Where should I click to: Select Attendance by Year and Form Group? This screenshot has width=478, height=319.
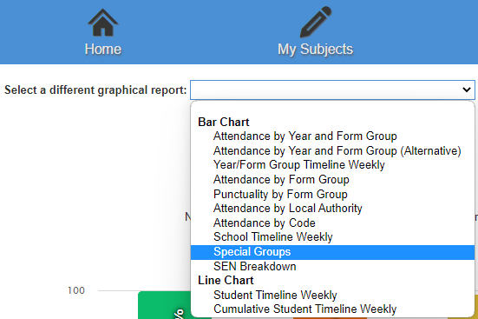tap(332, 136)
